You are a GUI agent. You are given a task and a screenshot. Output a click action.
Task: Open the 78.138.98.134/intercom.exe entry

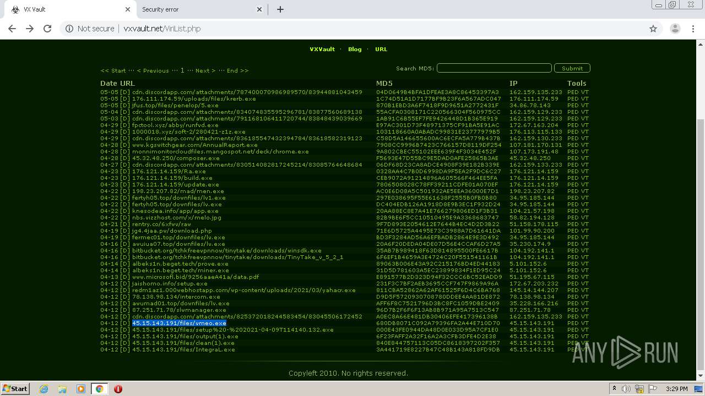click(x=176, y=297)
